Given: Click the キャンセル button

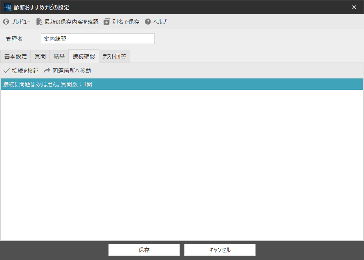Looking at the screenshot, I should click(x=220, y=250).
